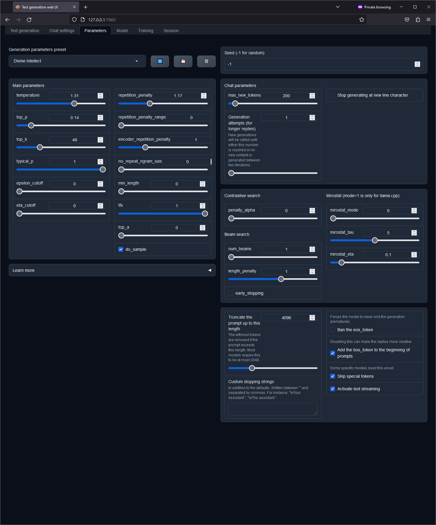Open the Chat settings tab
Image resolution: width=436 pixels, height=525 pixels.
coord(62,31)
